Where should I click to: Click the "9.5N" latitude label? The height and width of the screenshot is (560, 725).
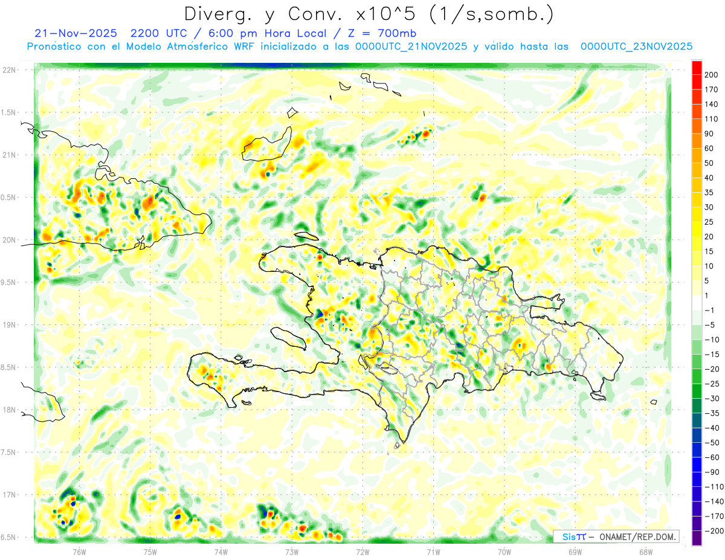tap(8, 283)
